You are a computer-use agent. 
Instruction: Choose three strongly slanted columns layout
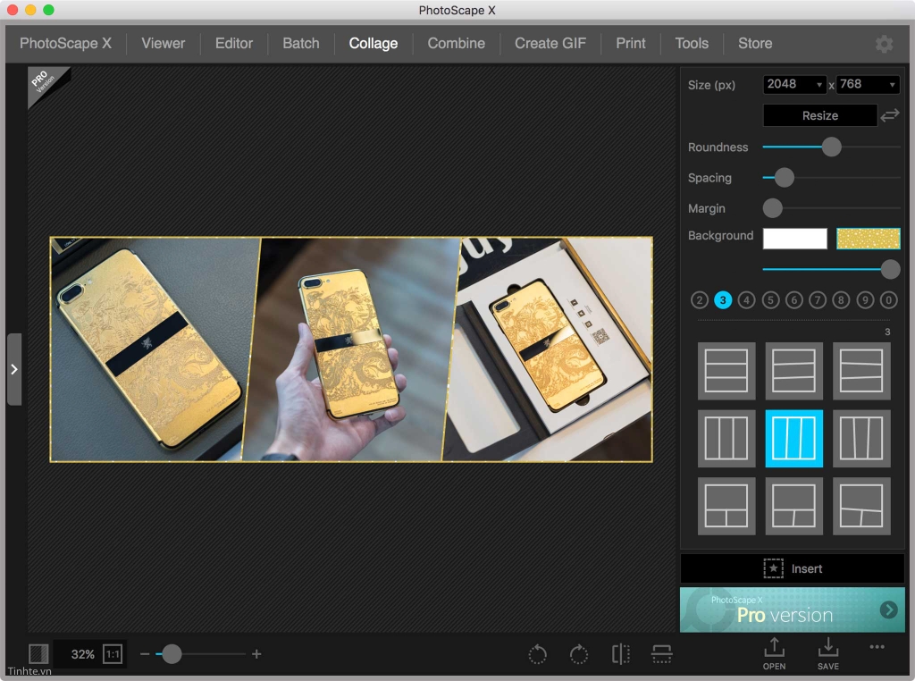[x=861, y=438]
